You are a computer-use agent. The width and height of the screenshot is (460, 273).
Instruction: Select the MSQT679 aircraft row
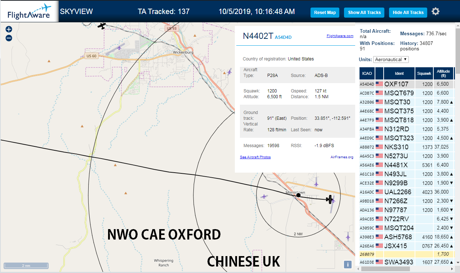click(406, 93)
